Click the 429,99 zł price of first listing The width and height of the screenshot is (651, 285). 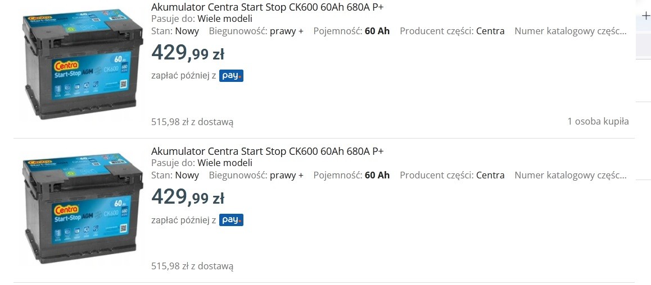point(188,53)
